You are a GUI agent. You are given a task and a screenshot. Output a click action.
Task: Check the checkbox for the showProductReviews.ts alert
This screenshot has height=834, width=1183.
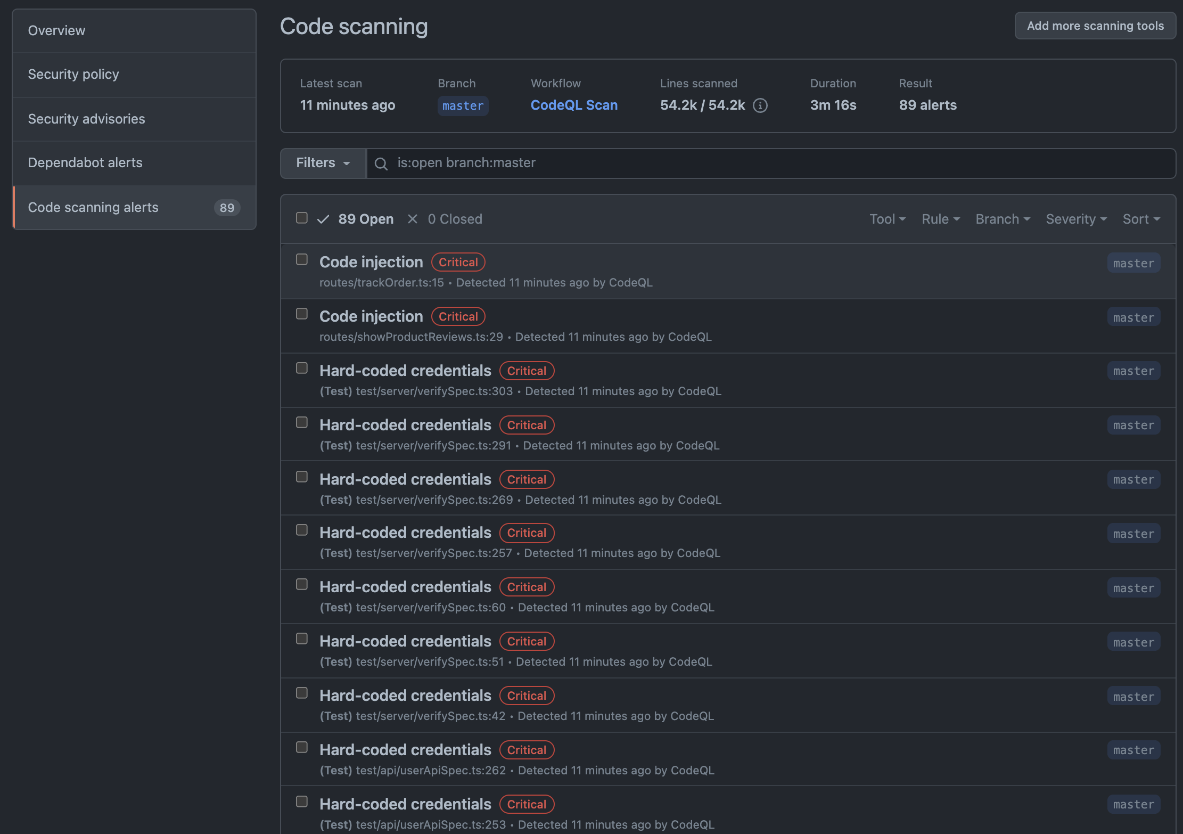coord(301,314)
